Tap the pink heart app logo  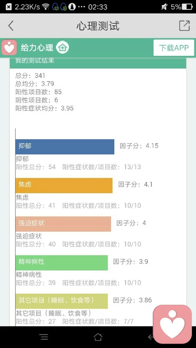click(x=9, y=47)
